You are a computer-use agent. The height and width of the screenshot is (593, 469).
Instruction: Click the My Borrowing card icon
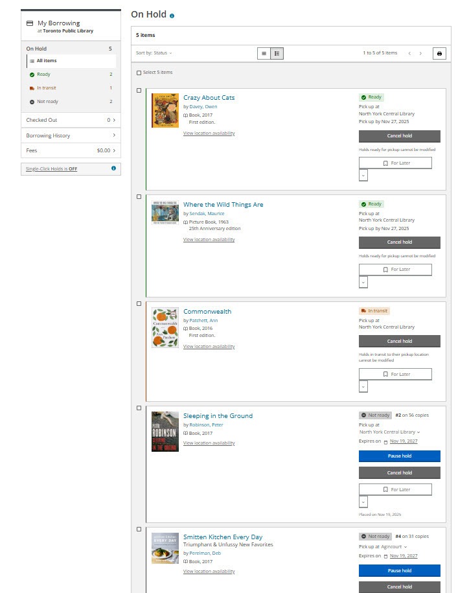coord(30,23)
